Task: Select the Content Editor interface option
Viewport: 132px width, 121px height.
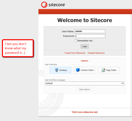Action: click(85, 70)
